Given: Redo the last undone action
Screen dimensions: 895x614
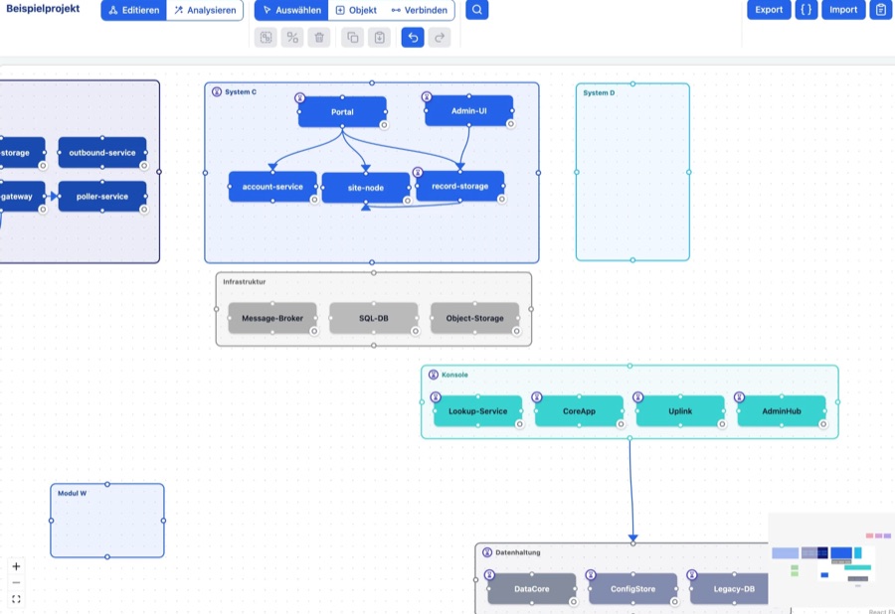Looking at the screenshot, I should coord(440,38).
